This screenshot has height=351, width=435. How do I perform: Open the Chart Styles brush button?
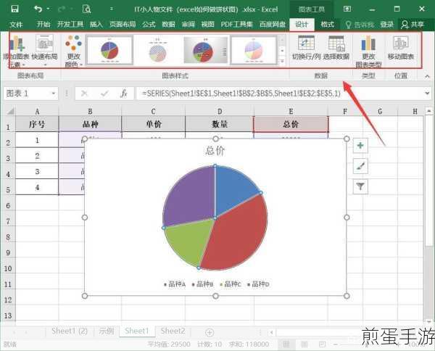pos(360,166)
